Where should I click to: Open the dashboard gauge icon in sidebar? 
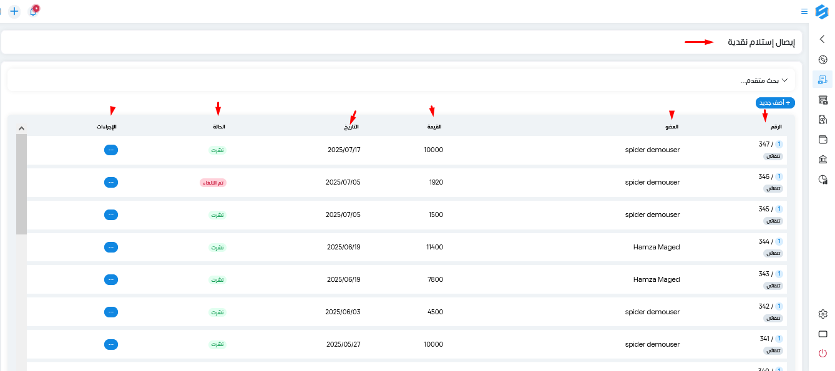pos(823,60)
